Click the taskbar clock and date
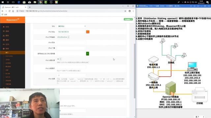211x118 pixels. 201,2
